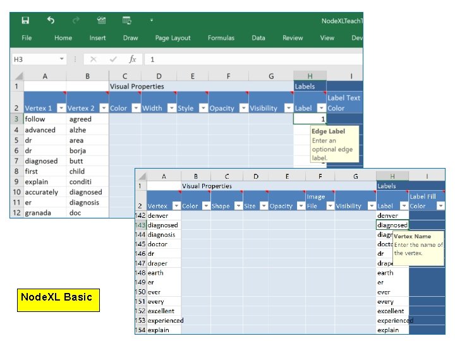Click the Cancel X icon in formula bar
The width and height of the screenshot is (455, 341).
93,59
